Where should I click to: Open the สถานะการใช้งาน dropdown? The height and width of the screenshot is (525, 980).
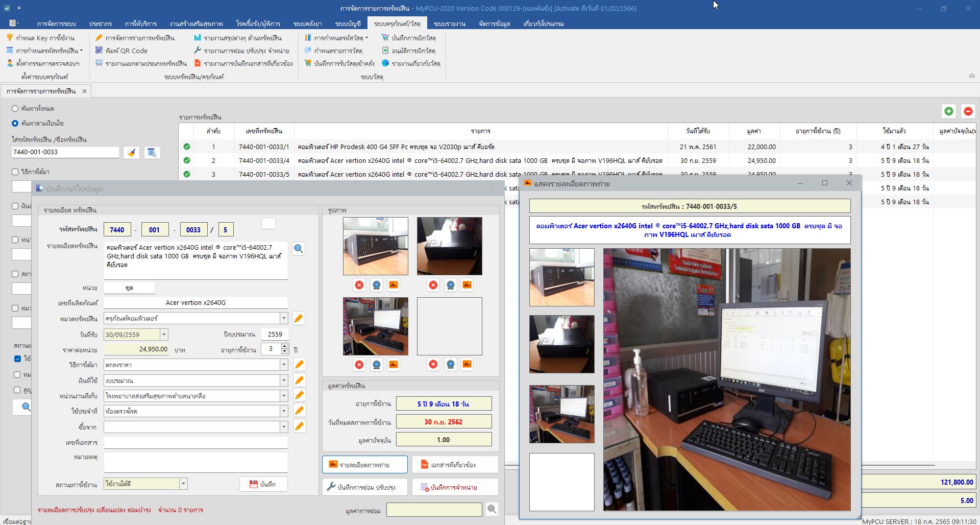(184, 483)
